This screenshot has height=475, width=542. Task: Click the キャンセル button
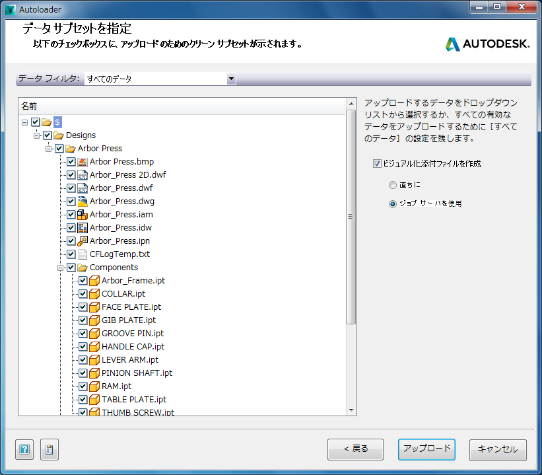tap(498, 450)
